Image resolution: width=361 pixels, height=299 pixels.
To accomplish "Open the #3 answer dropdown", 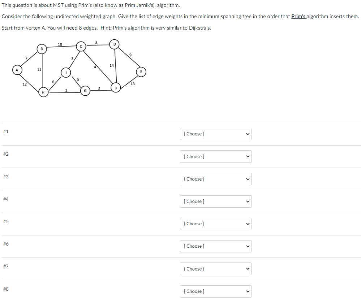I will (x=215, y=179).
